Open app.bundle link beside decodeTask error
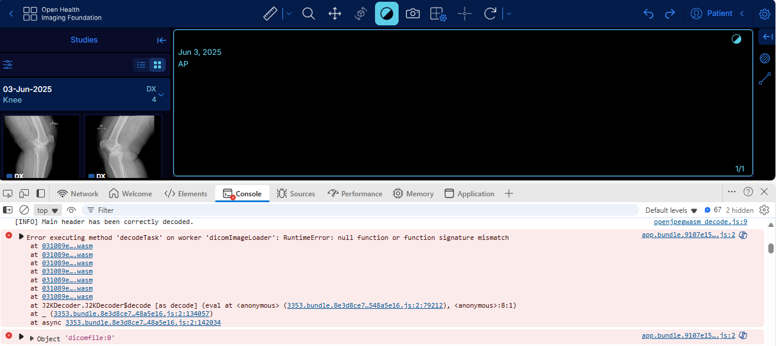 688,235
